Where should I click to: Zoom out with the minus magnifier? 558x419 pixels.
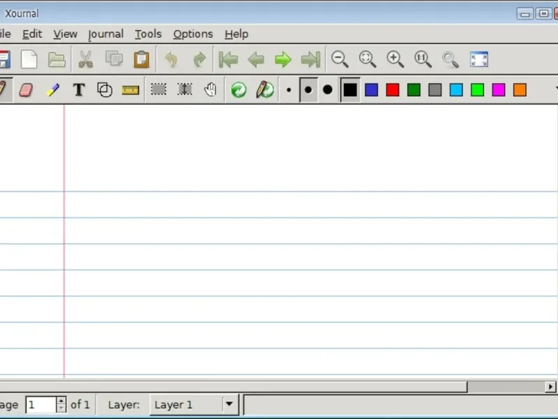pos(340,59)
